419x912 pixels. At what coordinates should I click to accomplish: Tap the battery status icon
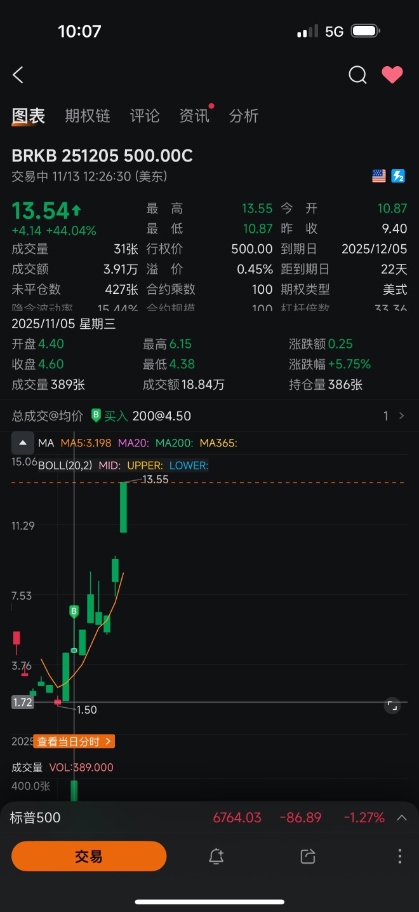(x=366, y=31)
